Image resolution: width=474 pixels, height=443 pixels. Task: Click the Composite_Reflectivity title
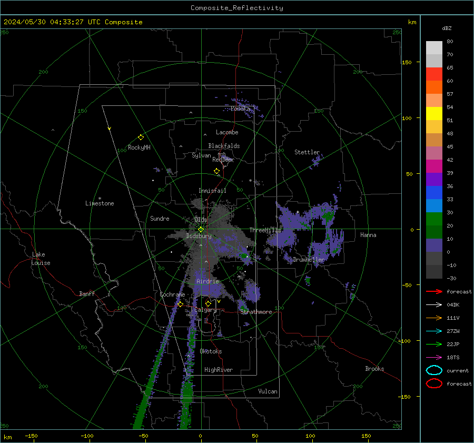(237, 8)
